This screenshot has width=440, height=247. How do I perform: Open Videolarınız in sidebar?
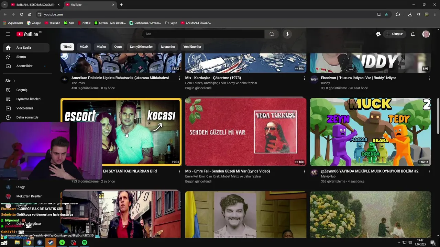[26, 108]
